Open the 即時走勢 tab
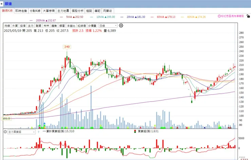The width and height of the screenshot is (251, 160). point(21,11)
